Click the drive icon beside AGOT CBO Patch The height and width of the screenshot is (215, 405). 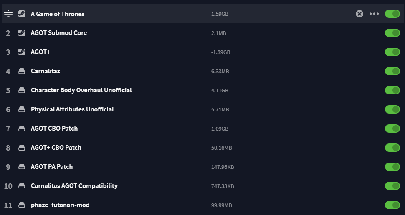[22, 129]
